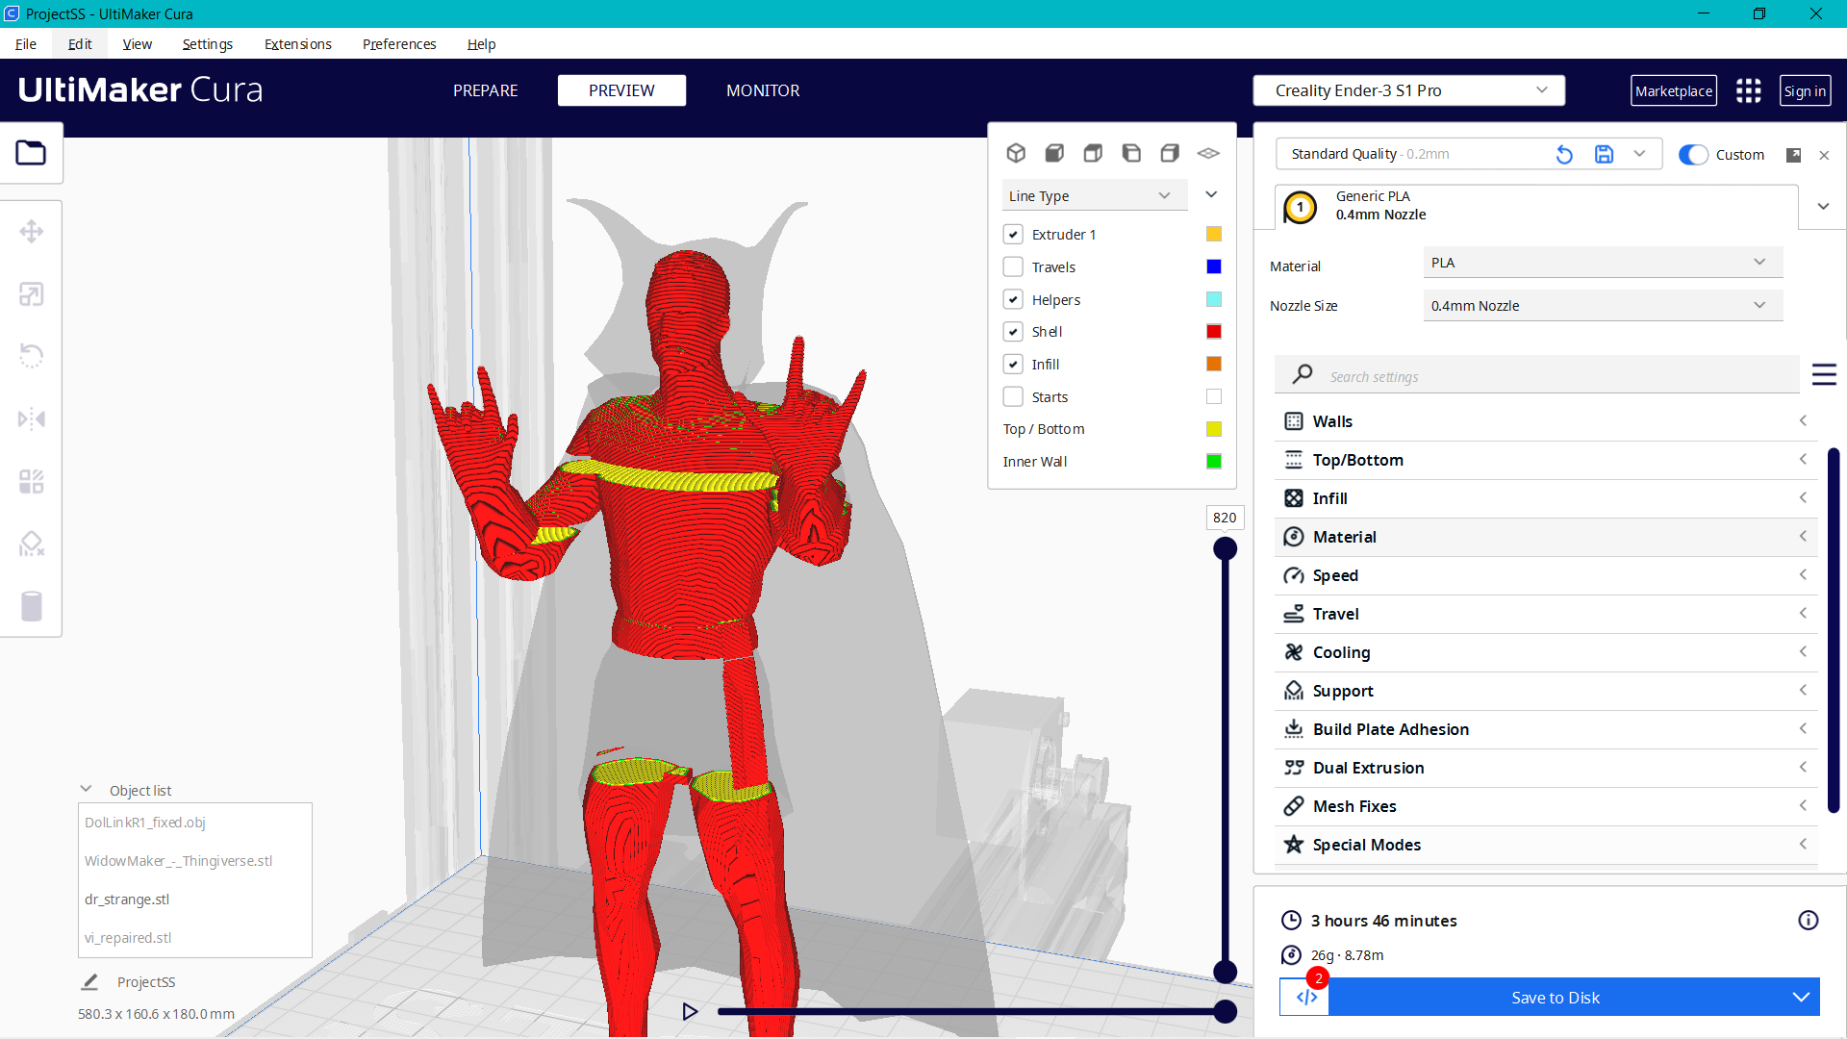Click the print info circle icon
Image resolution: width=1847 pixels, height=1039 pixels.
point(1808,921)
